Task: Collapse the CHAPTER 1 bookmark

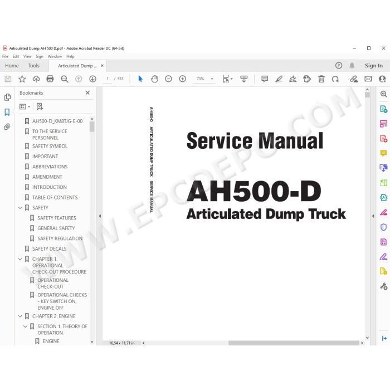Action: pyautogui.click(x=20, y=259)
